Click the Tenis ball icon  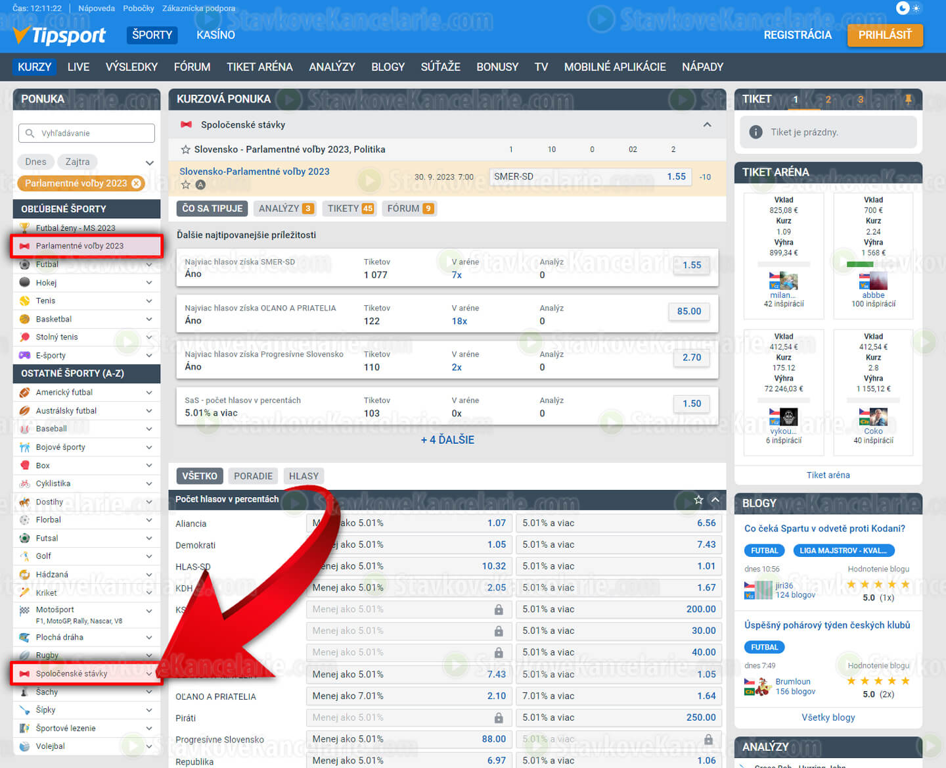coord(24,300)
